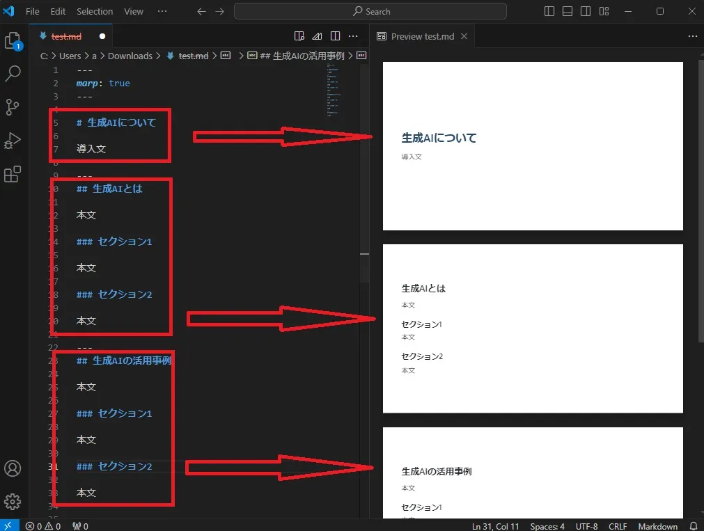Toggle the primary side bar layout icon
704x531 pixels.
(x=549, y=11)
